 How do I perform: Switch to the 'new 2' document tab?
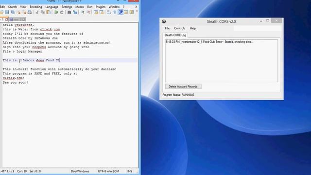point(17,19)
